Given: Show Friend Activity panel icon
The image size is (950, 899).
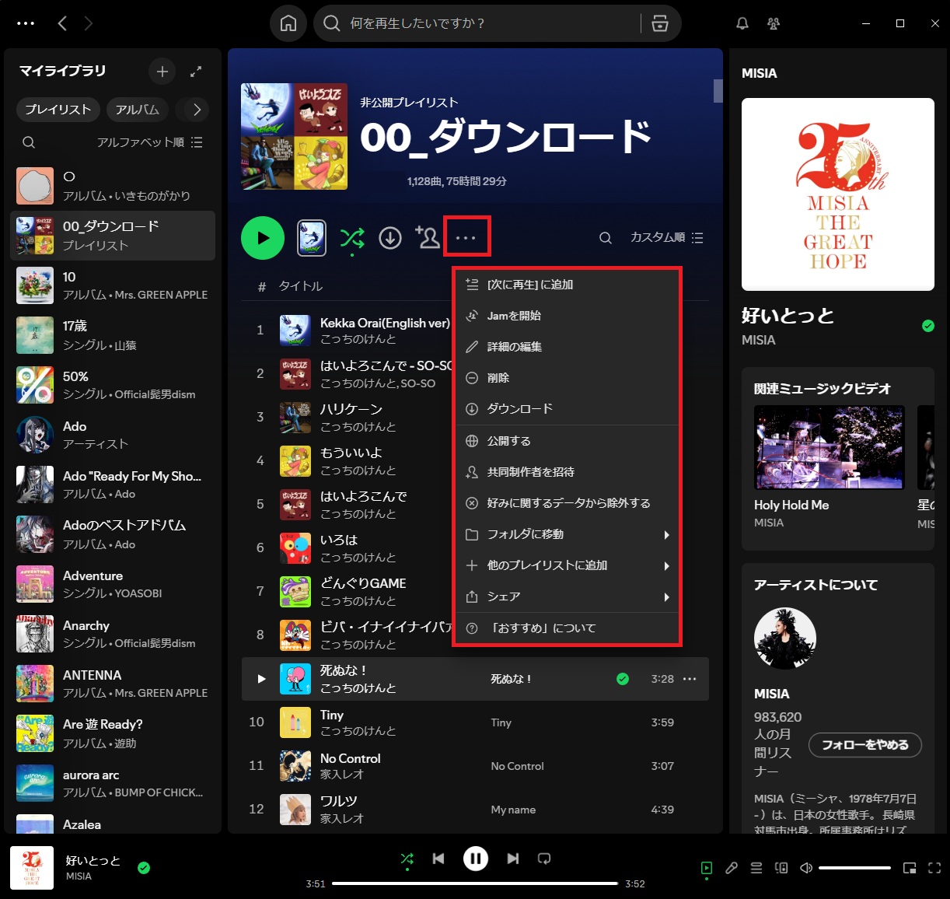Looking at the screenshot, I should click(774, 23).
